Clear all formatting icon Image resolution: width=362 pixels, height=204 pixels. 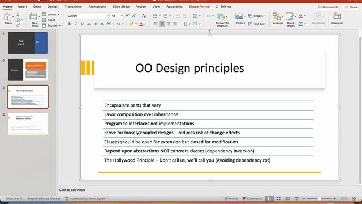pyautogui.click(x=144, y=16)
